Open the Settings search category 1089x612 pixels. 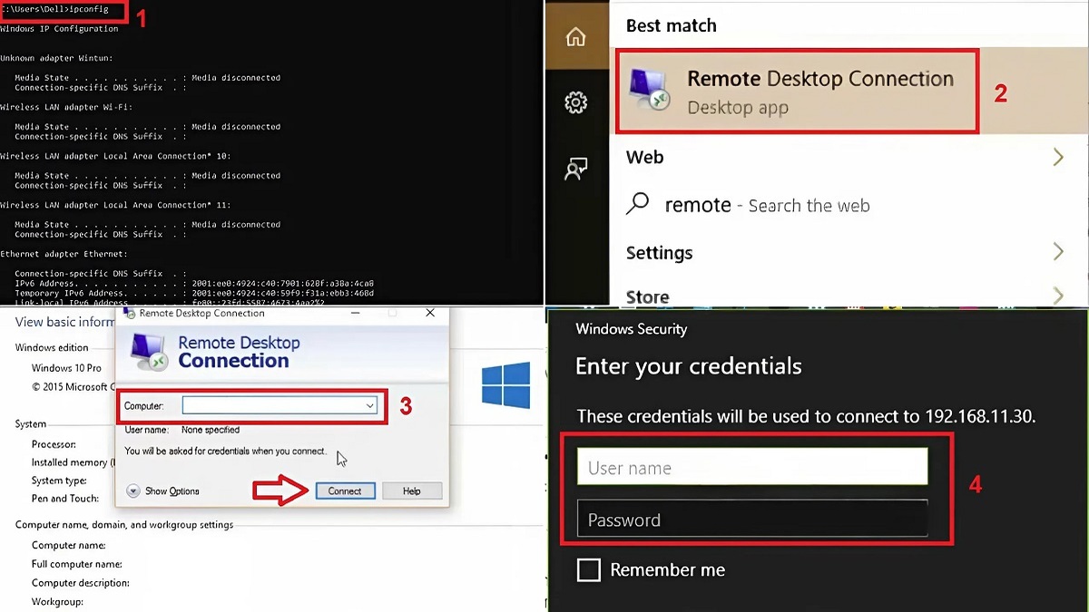[659, 253]
